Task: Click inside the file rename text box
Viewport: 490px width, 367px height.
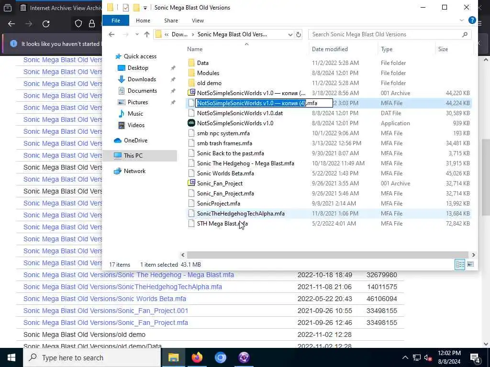Action: point(264,103)
